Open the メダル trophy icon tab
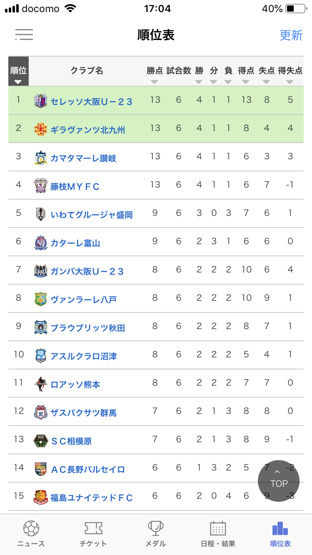 [156, 528]
